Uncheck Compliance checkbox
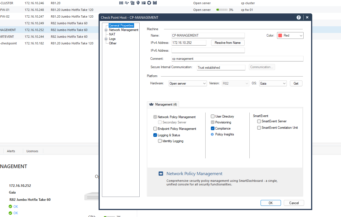The height and width of the screenshot is (217, 341). (x=213, y=128)
